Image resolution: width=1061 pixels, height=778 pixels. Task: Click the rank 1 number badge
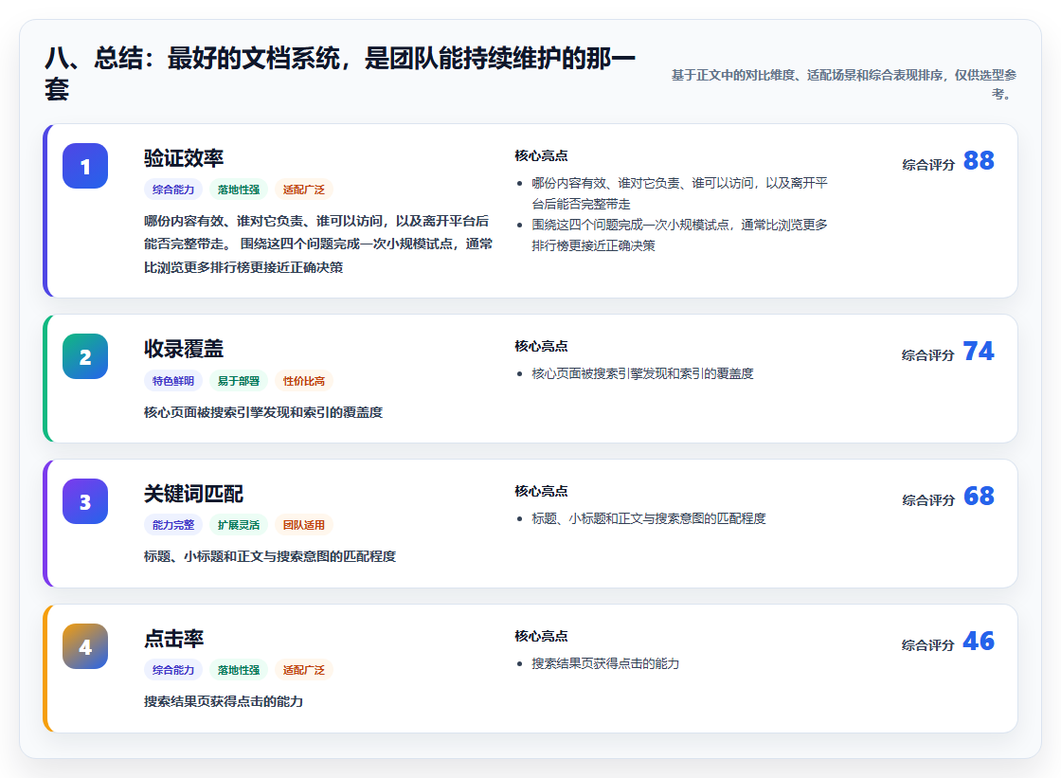[85, 166]
